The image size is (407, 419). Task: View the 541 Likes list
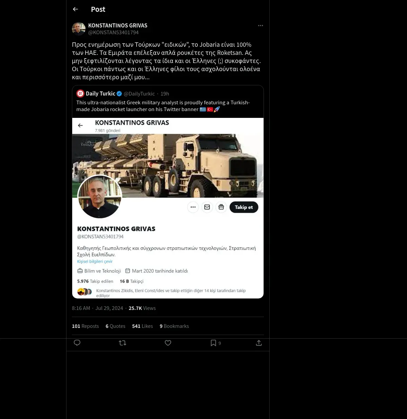pyautogui.click(x=142, y=326)
